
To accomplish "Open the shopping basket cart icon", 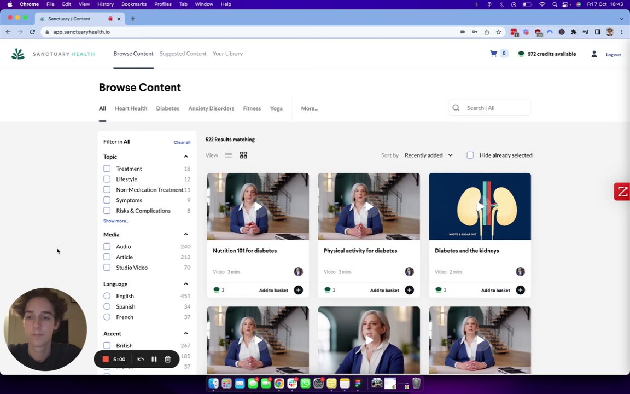I will [x=493, y=54].
